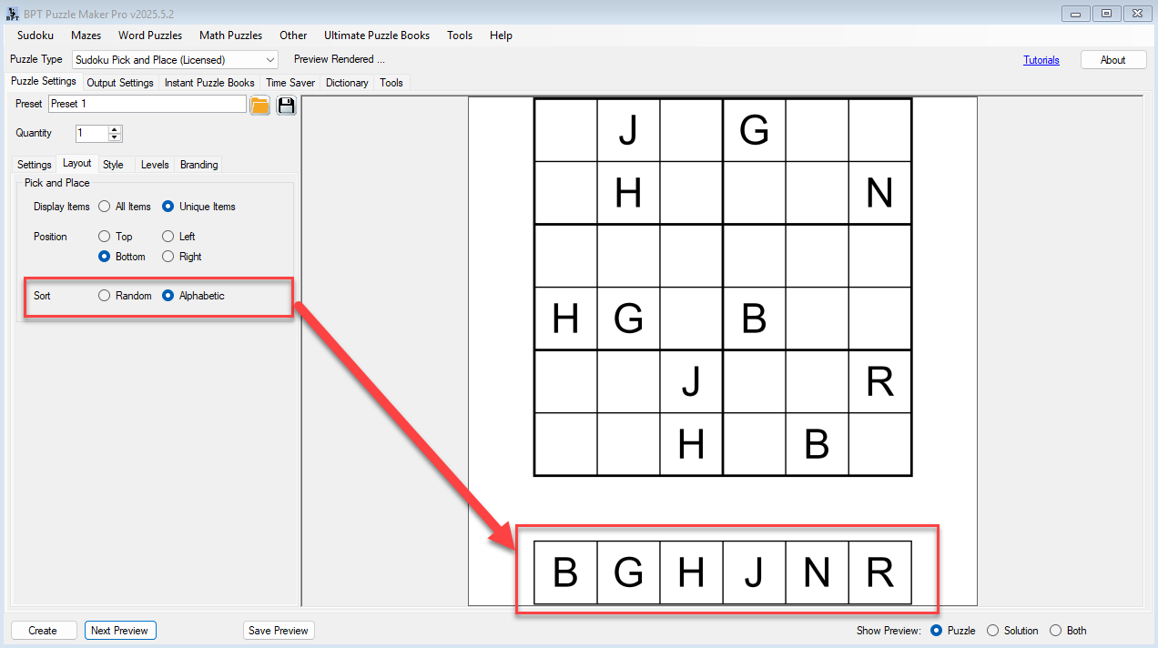Image resolution: width=1158 pixels, height=648 pixels.
Task: Show Solution preview instead of Puzzle
Action: click(x=992, y=630)
